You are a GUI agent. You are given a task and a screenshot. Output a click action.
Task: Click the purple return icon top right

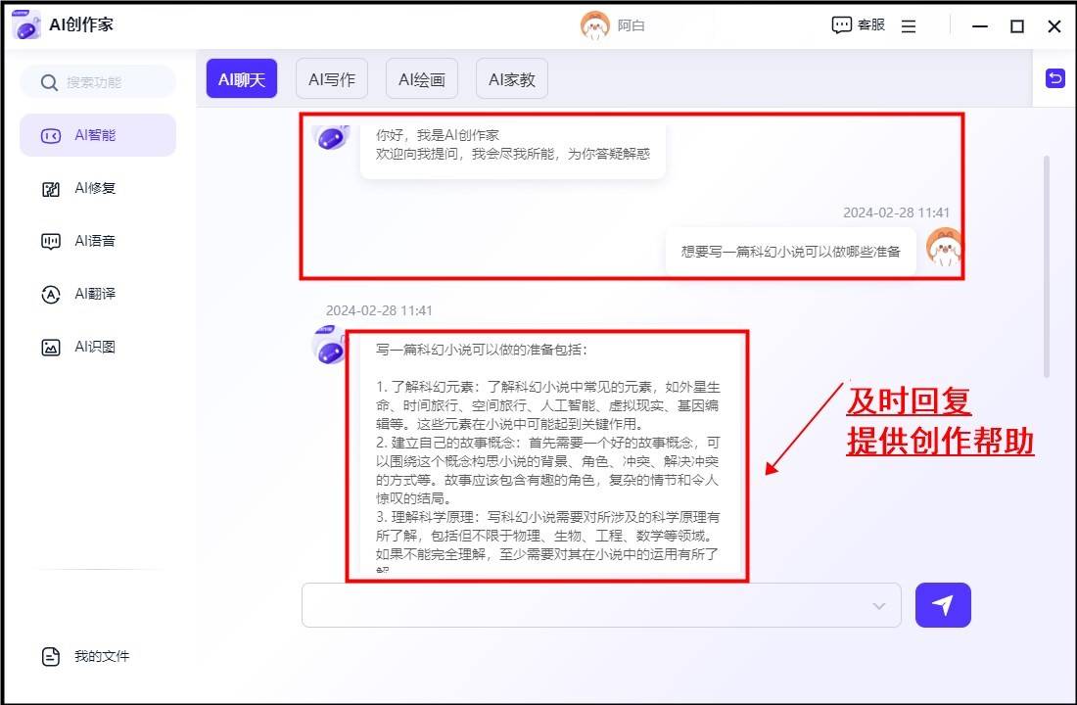click(x=1054, y=78)
